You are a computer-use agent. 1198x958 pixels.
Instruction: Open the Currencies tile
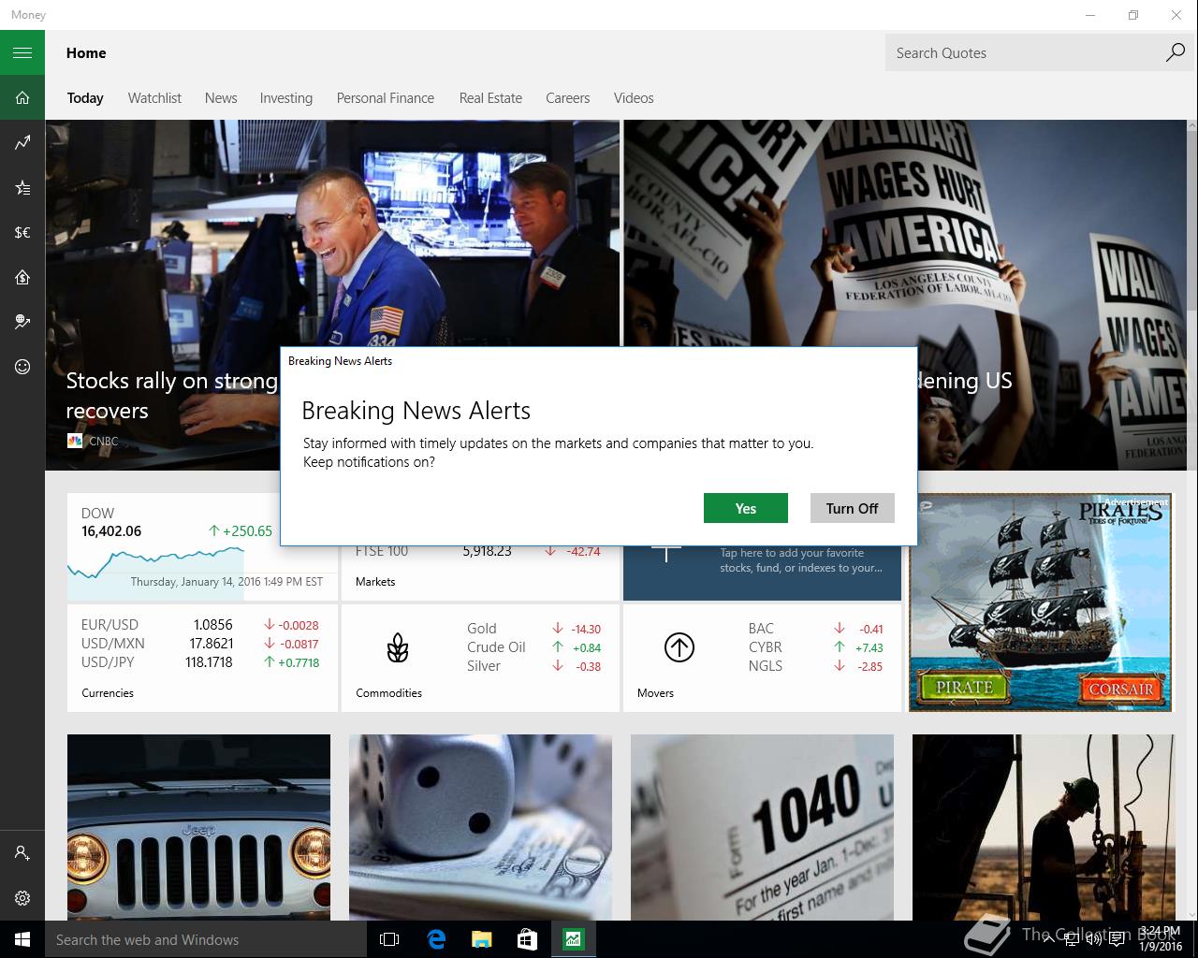202,658
